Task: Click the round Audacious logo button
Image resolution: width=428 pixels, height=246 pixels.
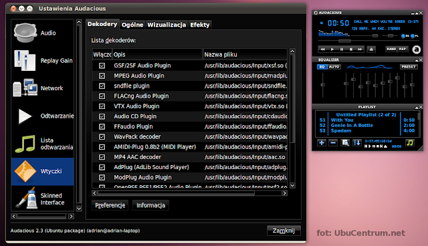Action: click(x=416, y=49)
